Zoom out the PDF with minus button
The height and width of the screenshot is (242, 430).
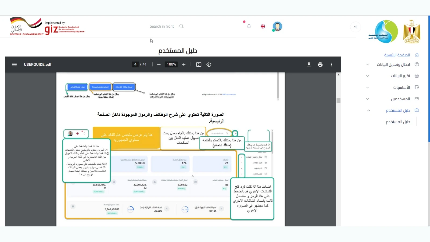tap(159, 65)
